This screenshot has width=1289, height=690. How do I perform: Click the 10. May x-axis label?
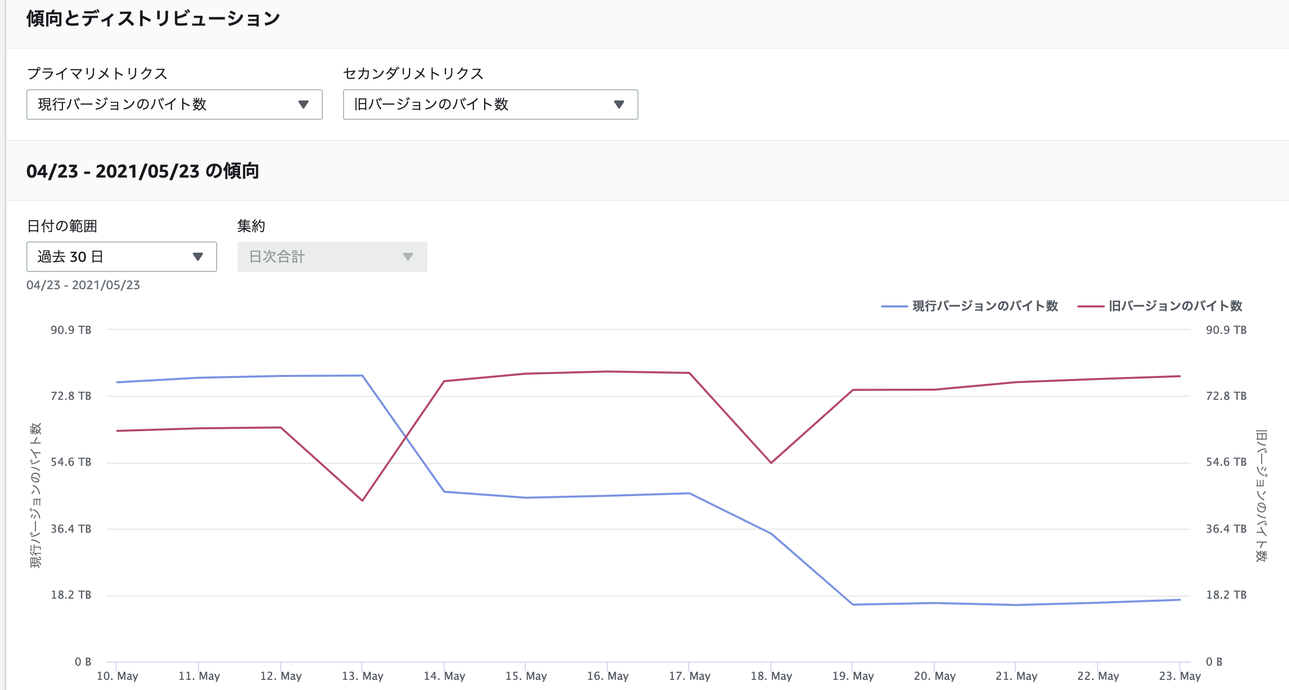117,676
